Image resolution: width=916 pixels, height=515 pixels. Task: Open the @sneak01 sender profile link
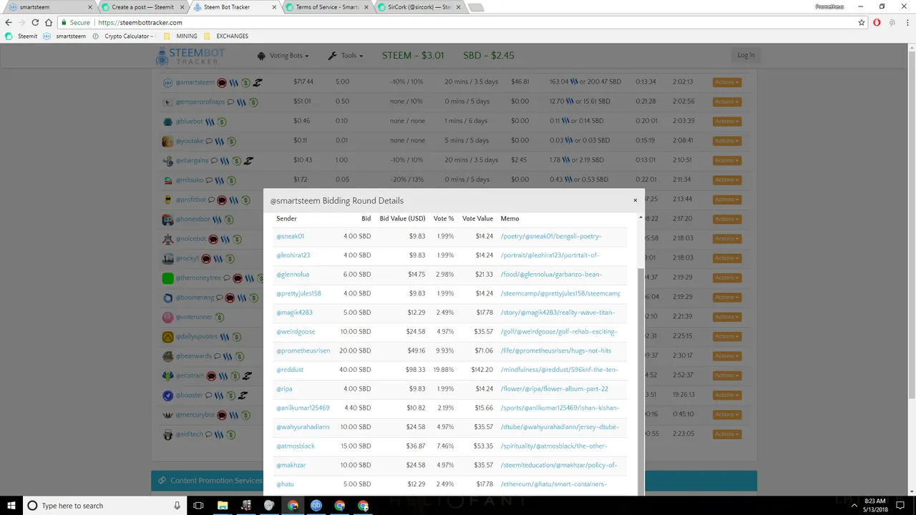(x=291, y=236)
